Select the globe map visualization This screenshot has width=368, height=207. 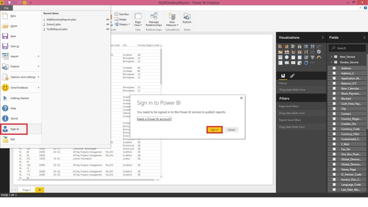pyautogui.click(x=287, y=57)
